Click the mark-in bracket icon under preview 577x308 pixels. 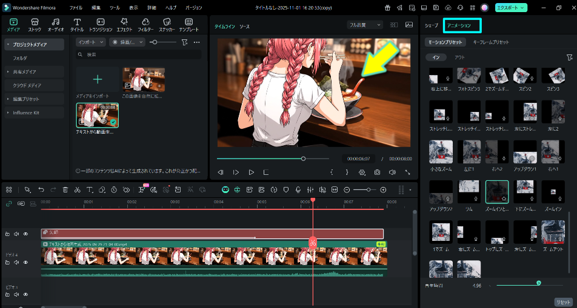point(332,172)
